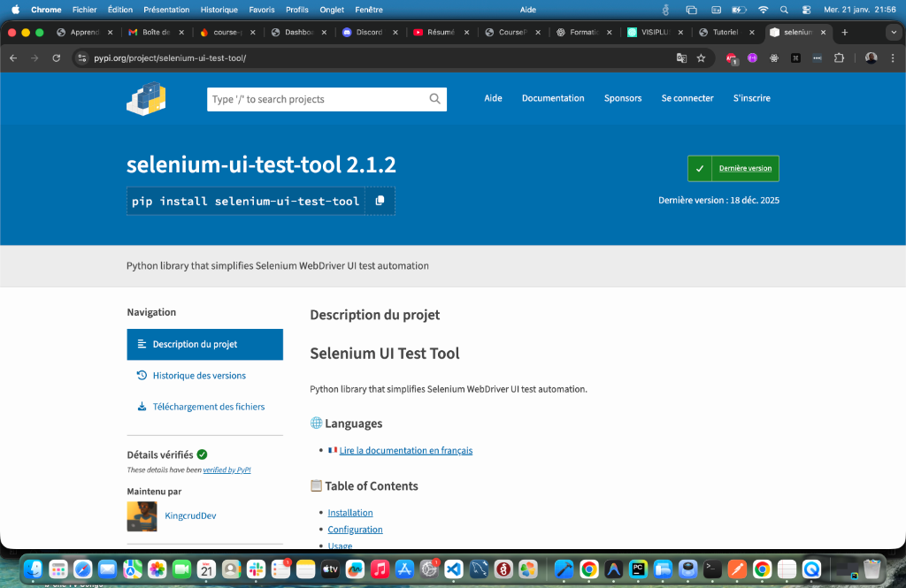Open the Lire la documentation en français link

(x=405, y=450)
